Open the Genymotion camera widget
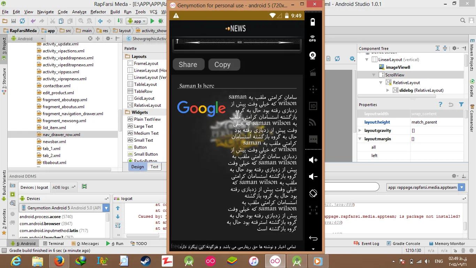Image resolution: width=476 pixels, height=268 pixels. point(313,55)
